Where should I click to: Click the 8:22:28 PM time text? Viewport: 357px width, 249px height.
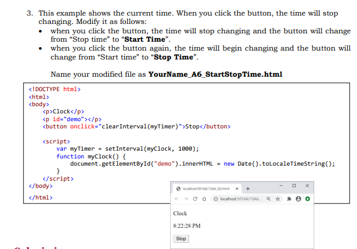(187, 226)
